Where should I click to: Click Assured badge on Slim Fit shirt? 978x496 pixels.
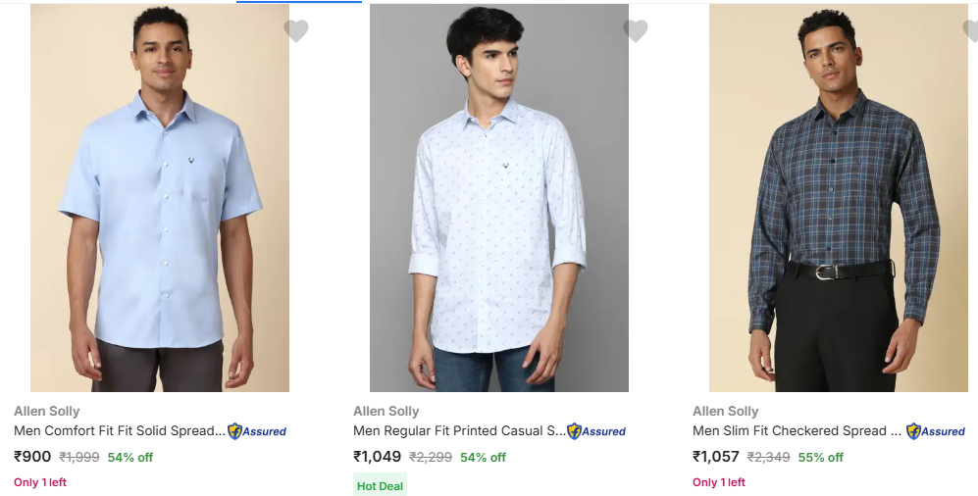point(936,431)
